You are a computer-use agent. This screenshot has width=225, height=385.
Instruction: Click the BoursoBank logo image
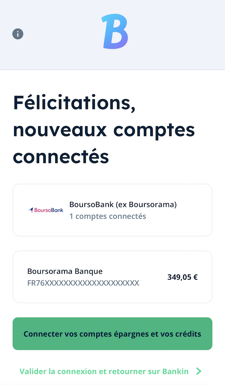pos(46,210)
